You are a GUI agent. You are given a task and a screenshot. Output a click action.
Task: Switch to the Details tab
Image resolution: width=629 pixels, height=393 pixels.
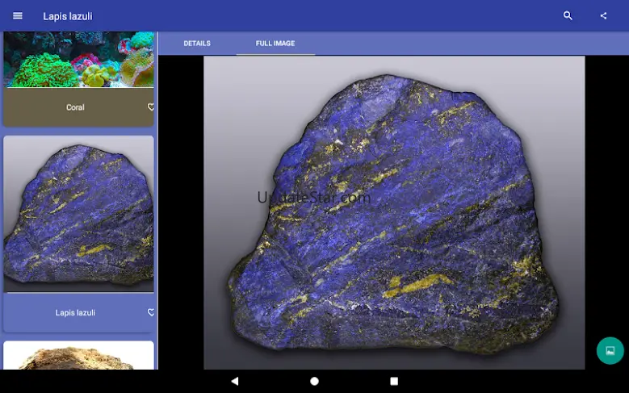(197, 44)
